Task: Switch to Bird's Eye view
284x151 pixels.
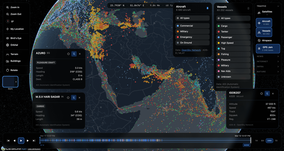Action: pyautogui.click(x=16, y=38)
